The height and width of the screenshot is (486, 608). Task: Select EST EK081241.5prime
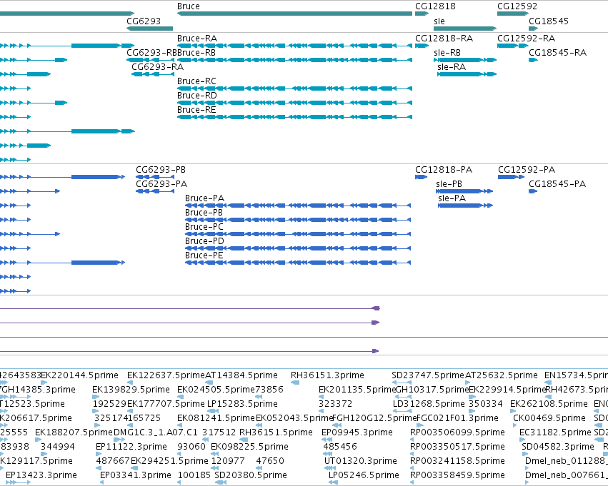(216, 418)
